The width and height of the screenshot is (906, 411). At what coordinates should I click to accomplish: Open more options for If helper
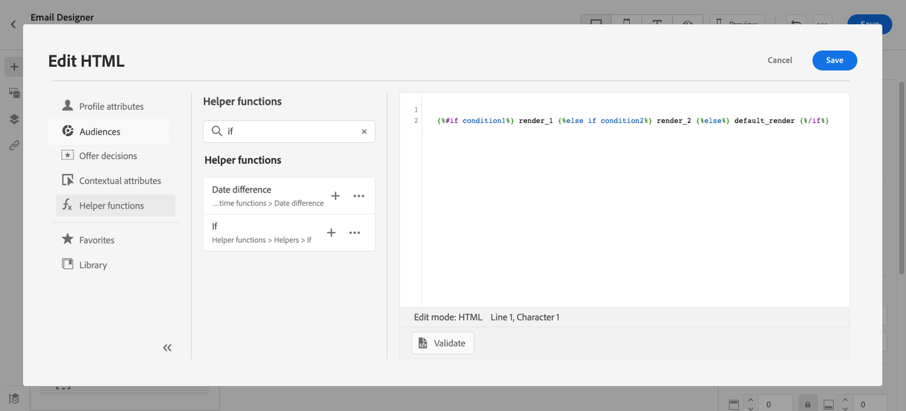[355, 233]
